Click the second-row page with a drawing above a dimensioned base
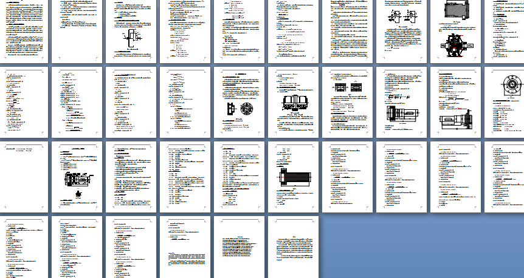 (x=455, y=102)
